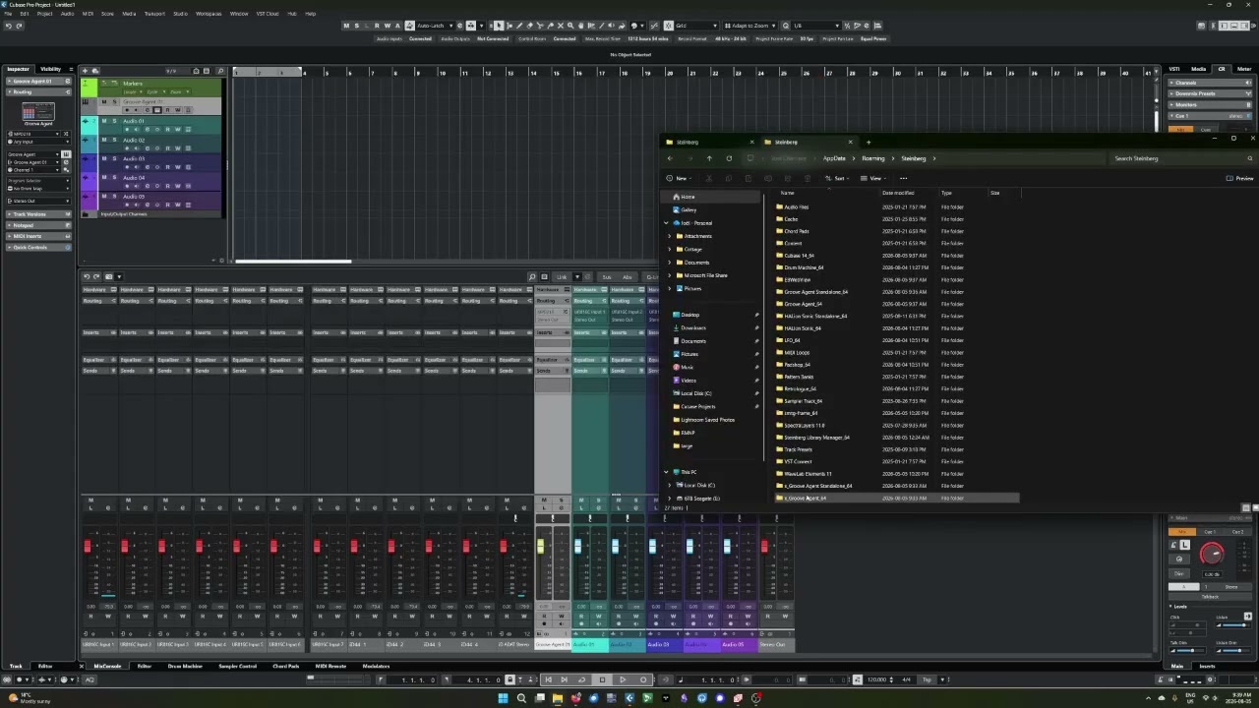
Task: Click the control room level knob
Action: coord(1212,554)
